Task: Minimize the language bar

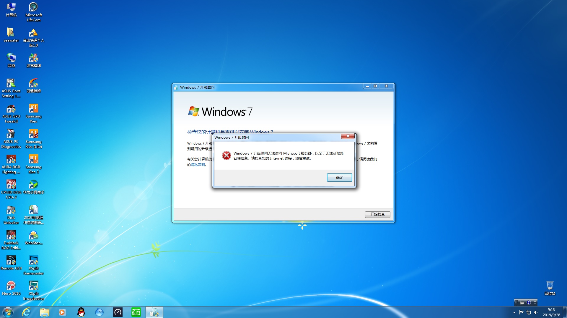Action: (535, 301)
